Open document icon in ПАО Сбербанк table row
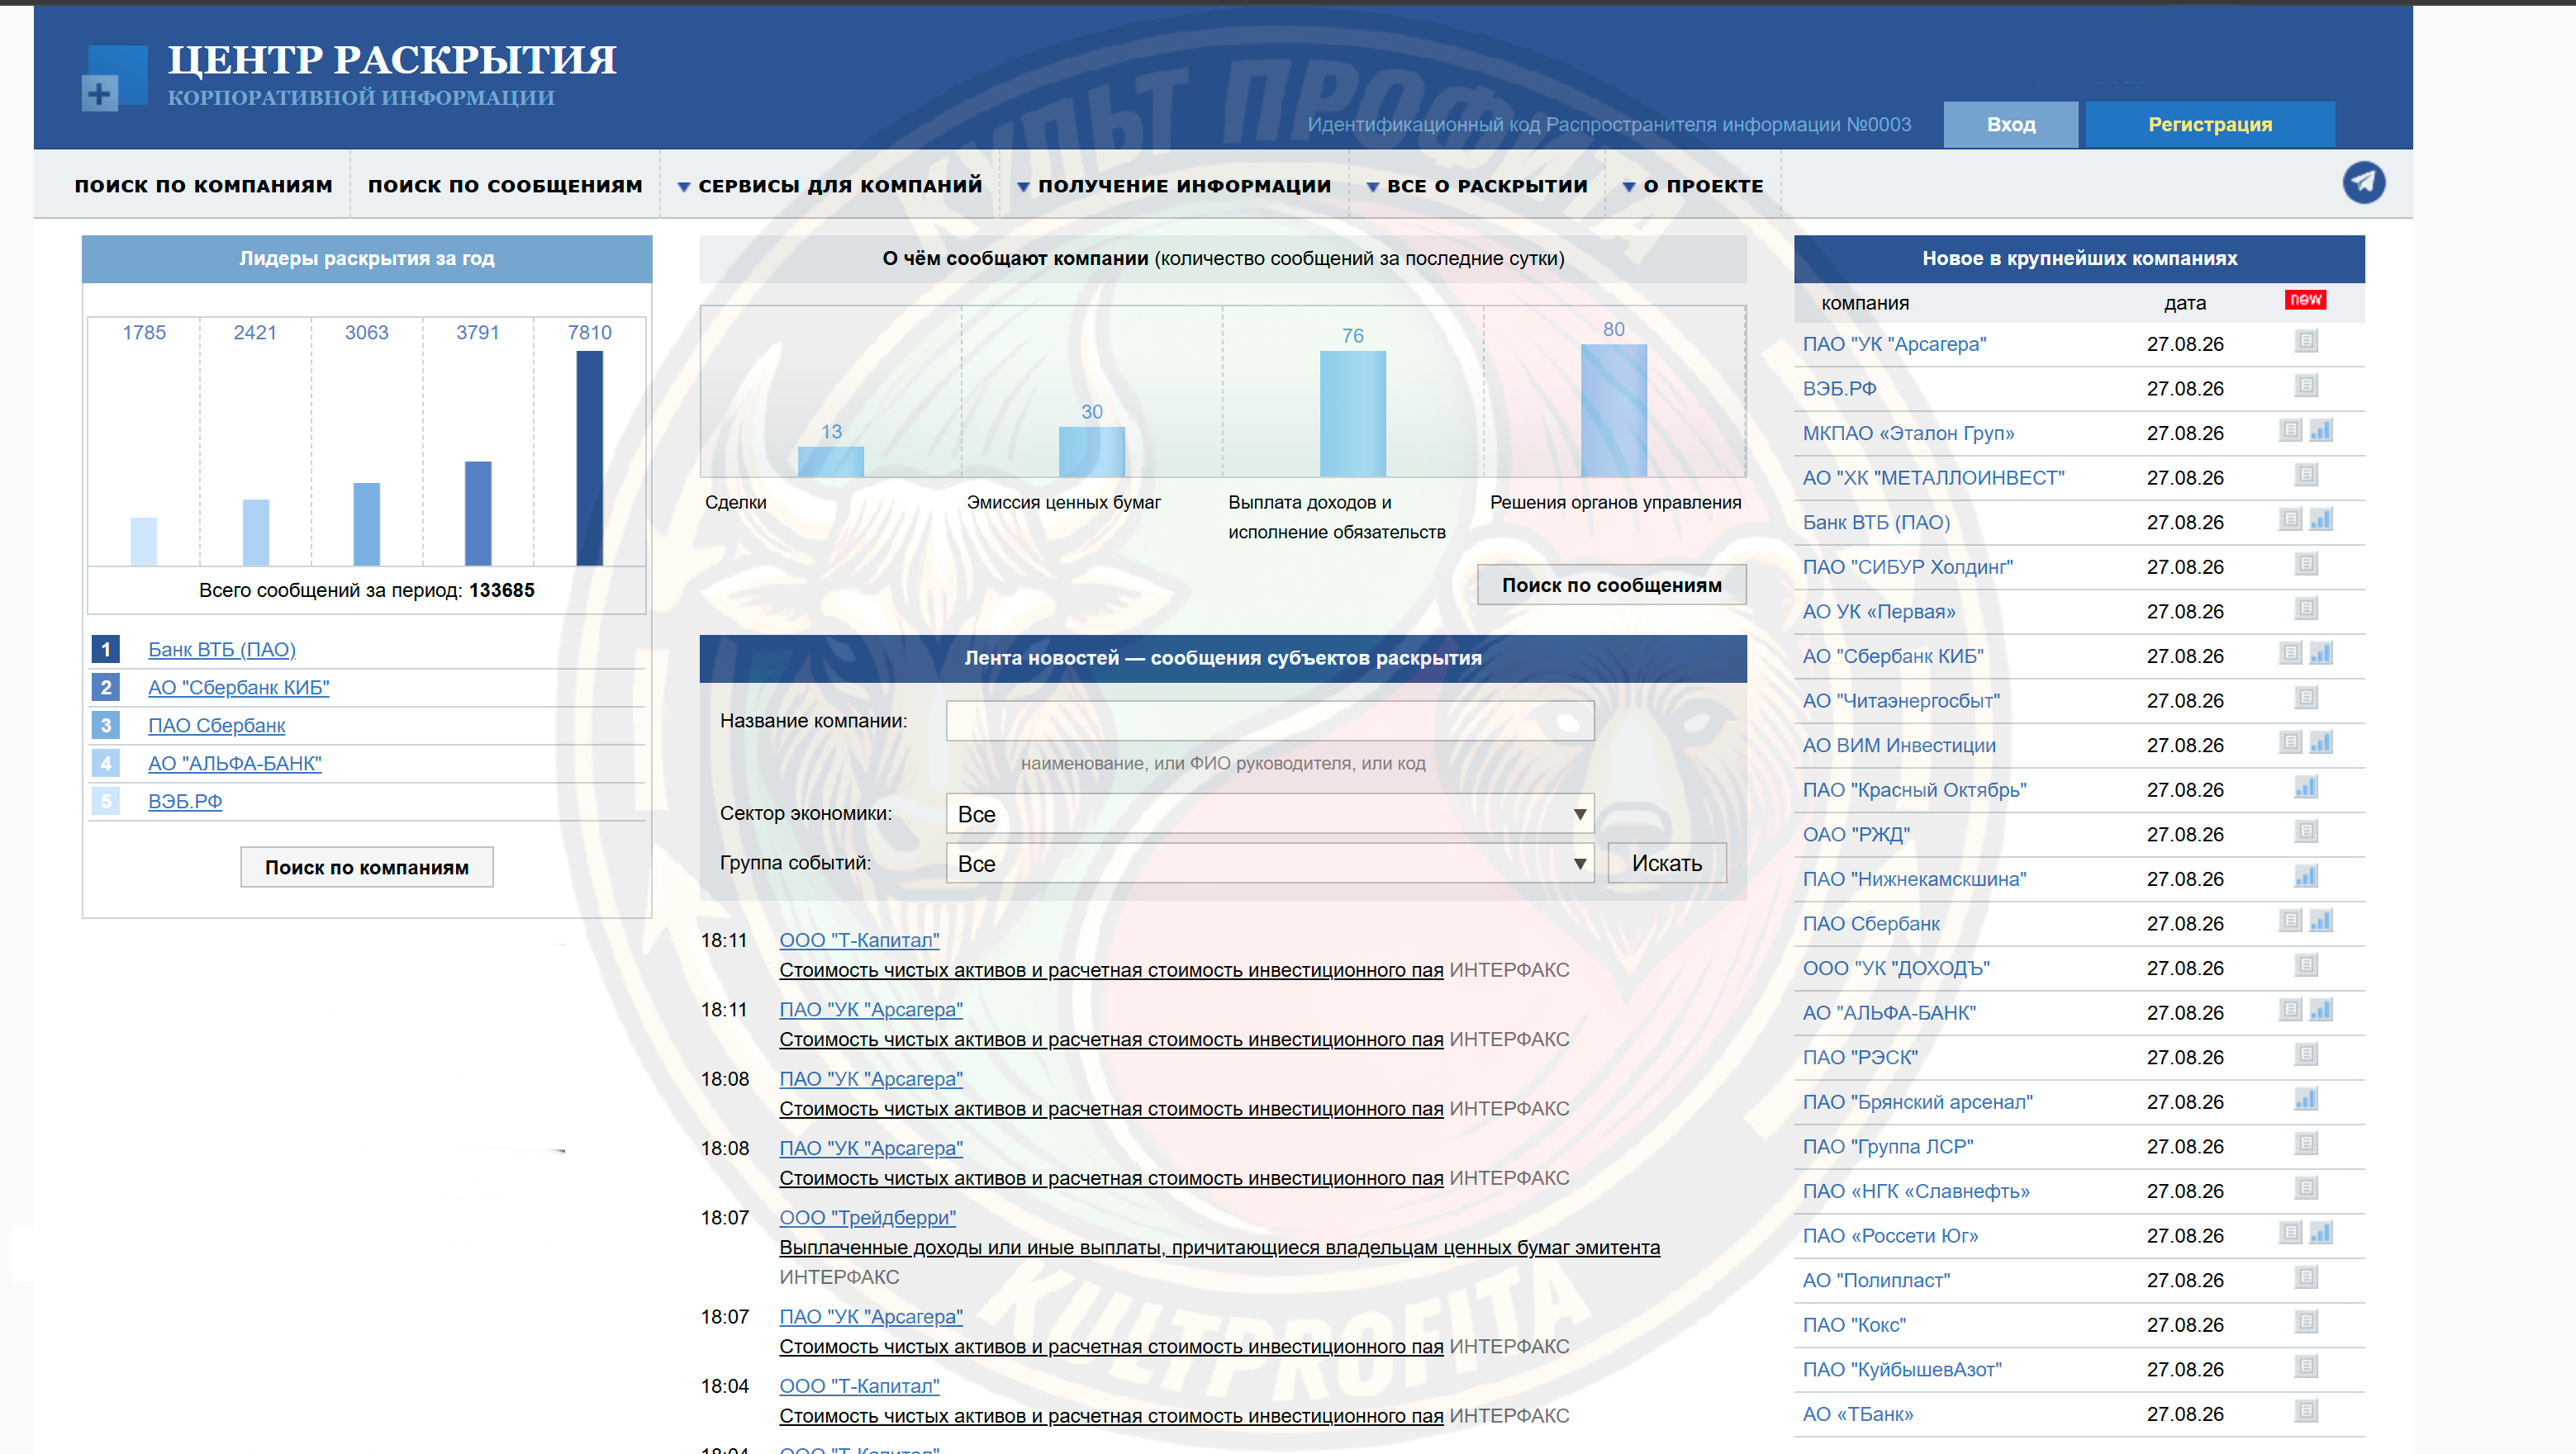 2290,921
